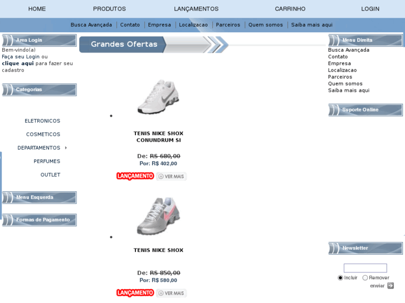
Task: Open Localizacao in the blue sub-menu bar
Action: pos(193,25)
